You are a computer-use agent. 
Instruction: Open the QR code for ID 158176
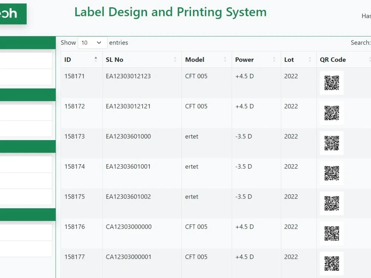[x=331, y=233]
